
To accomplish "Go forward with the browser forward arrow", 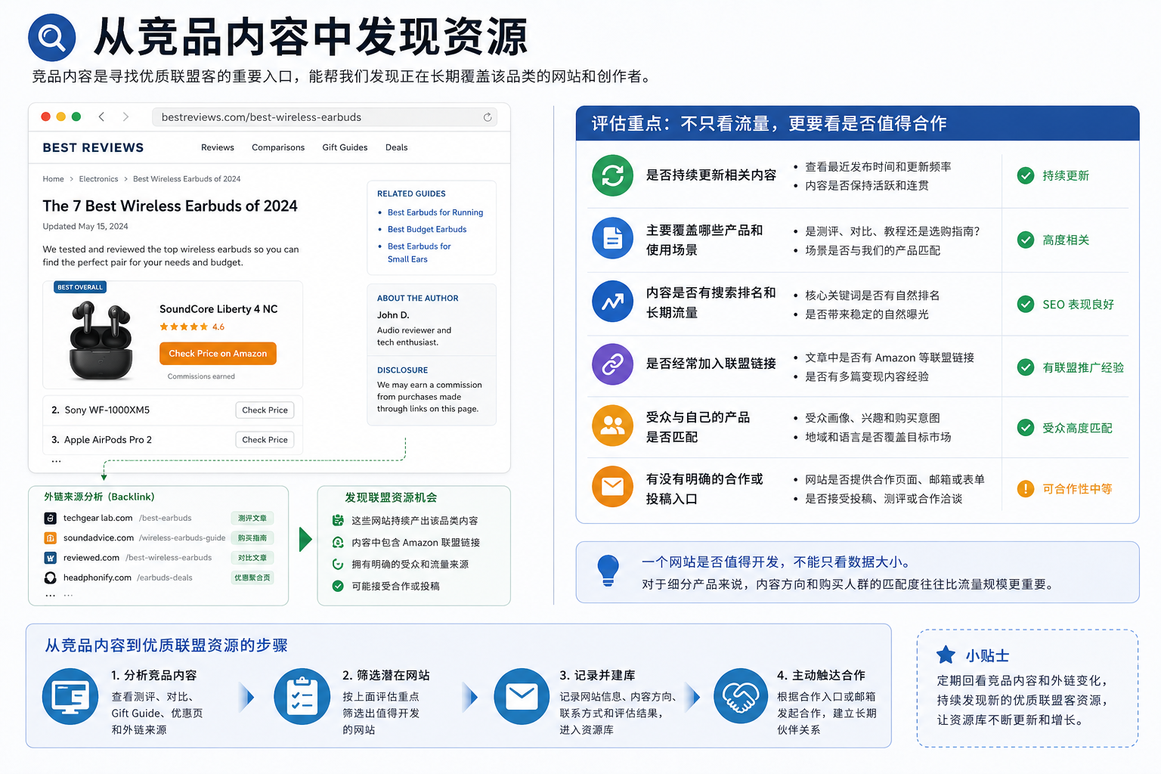I will [x=125, y=116].
